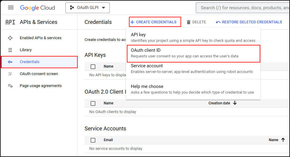The height and width of the screenshot is (157, 290).
Task: Select Help me choose option
Action: click(193, 89)
